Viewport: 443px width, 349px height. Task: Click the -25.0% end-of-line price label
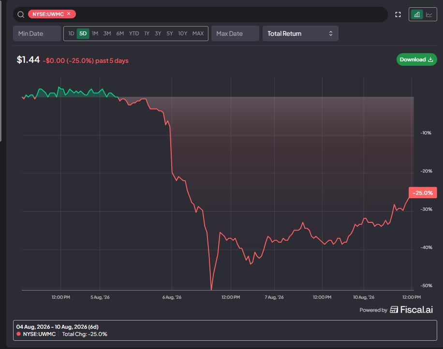(423, 193)
